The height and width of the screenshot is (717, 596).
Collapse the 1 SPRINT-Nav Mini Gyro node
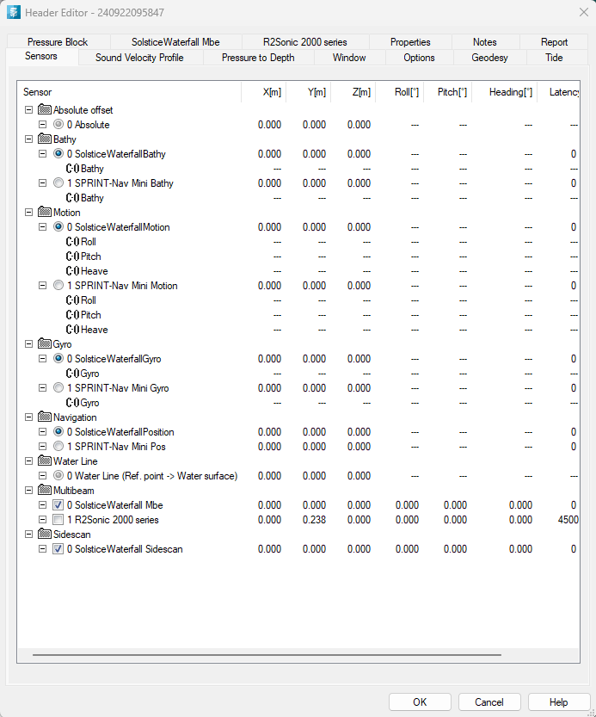click(42, 387)
